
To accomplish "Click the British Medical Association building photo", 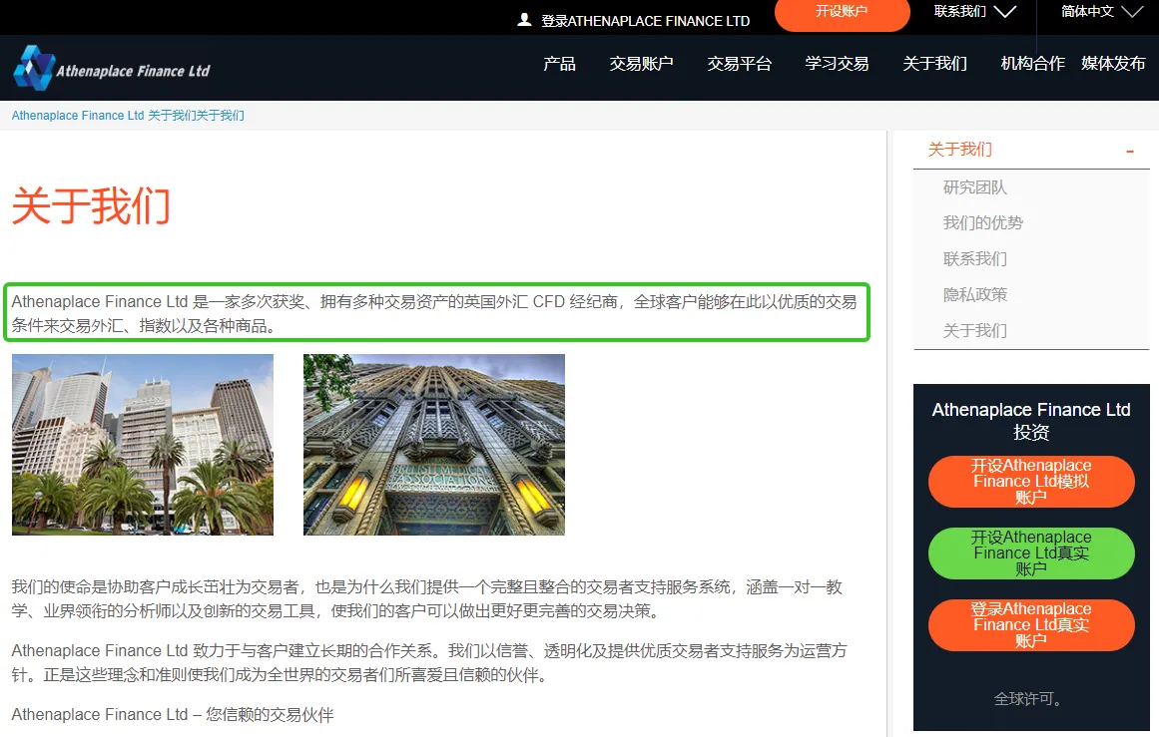I will coord(434,445).
